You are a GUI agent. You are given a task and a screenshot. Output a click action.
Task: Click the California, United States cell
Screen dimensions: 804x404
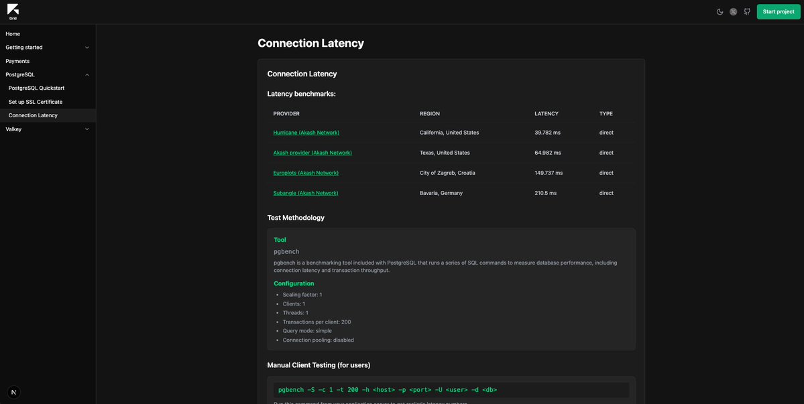(449, 133)
